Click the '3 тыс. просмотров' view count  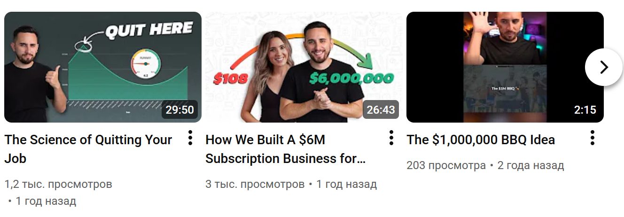tap(255, 184)
